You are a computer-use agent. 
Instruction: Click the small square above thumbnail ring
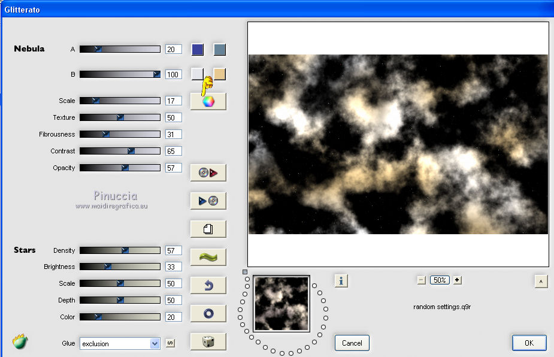point(245,272)
